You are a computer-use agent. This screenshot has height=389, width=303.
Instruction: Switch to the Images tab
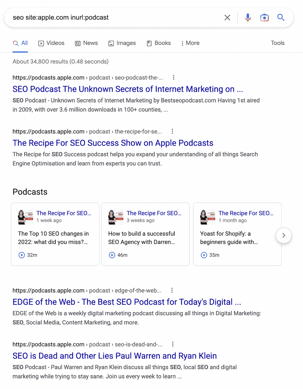click(x=122, y=43)
